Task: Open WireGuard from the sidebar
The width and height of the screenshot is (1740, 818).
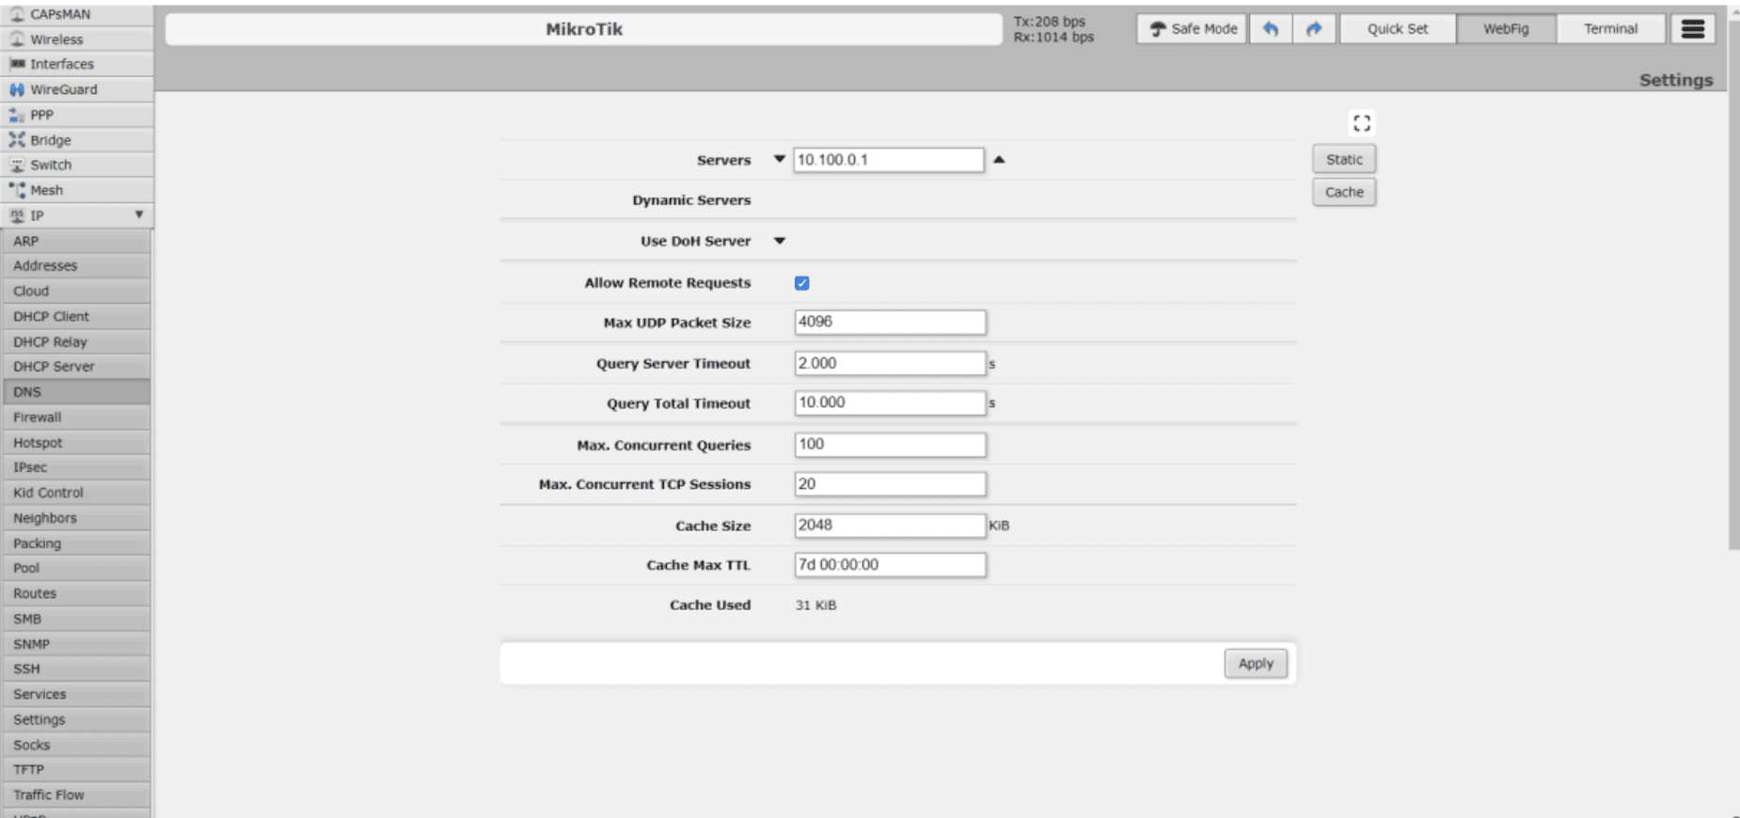Action: click(63, 89)
